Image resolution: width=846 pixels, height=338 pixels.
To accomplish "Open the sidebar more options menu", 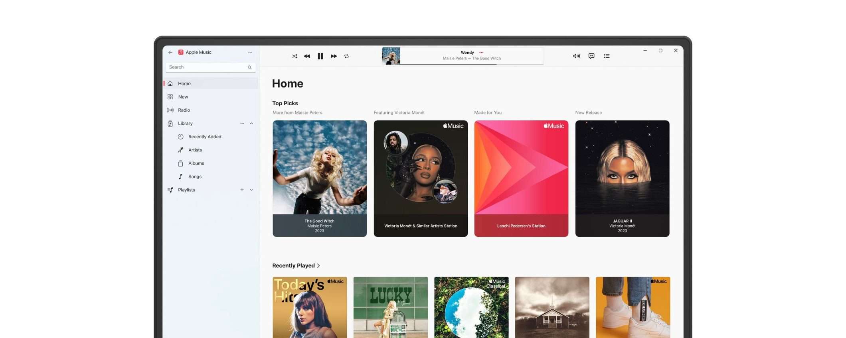I will (x=250, y=52).
